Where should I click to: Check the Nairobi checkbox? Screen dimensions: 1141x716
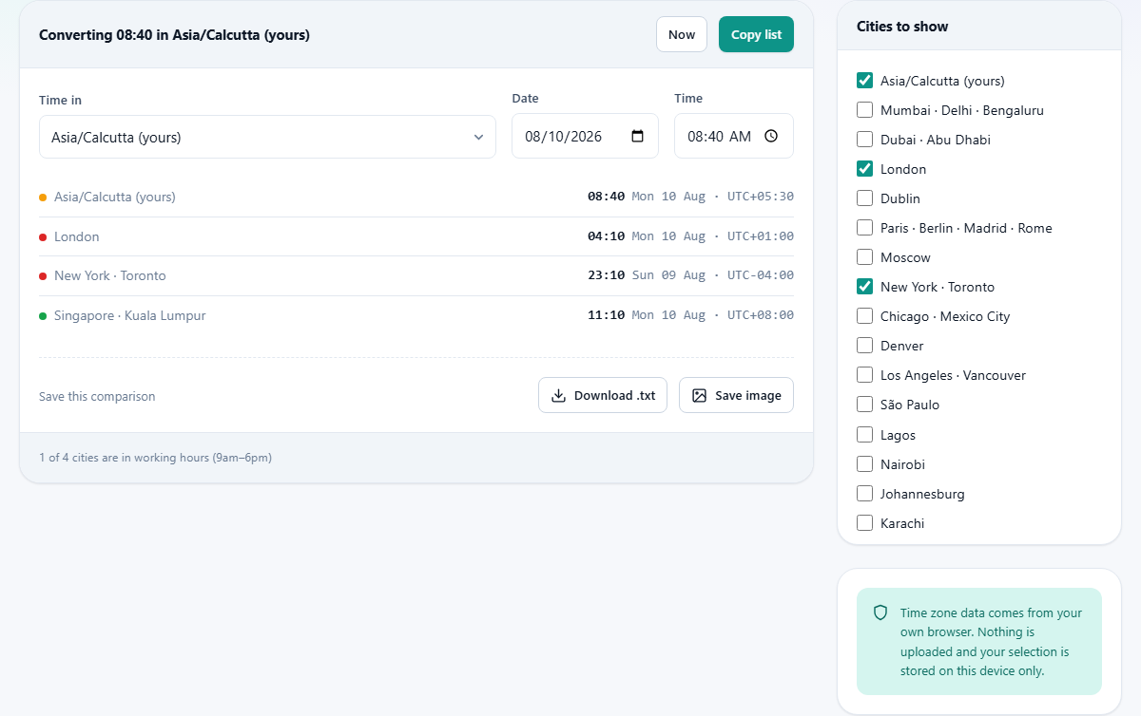coord(864,464)
